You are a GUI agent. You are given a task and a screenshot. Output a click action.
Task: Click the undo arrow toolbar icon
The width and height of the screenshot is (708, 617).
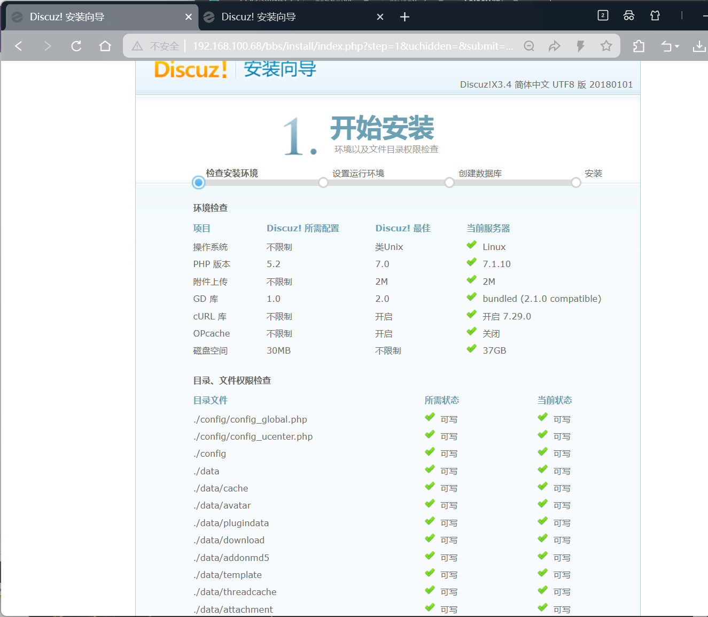666,46
